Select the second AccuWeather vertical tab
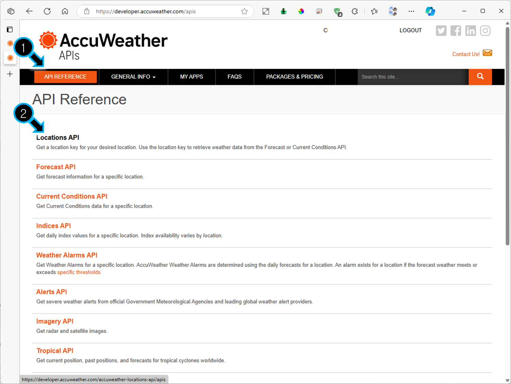511x384 pixels. [x=10, y=58]
